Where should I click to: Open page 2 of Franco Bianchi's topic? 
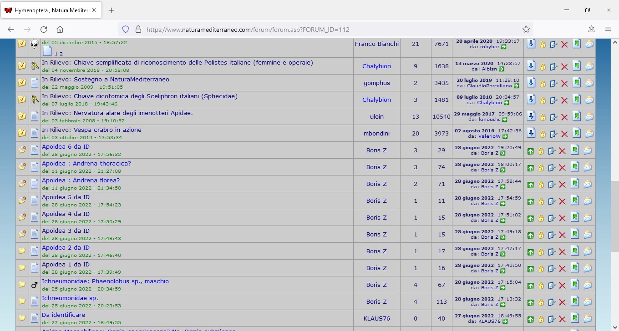click(x=61, y=54)
